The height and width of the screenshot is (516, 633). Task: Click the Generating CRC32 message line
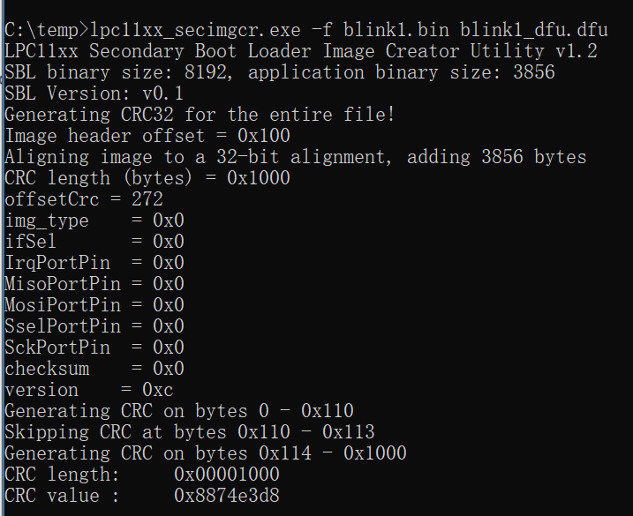[200, 115]
